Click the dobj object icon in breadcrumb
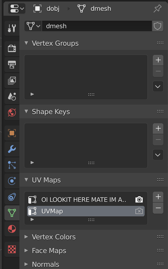168x269 pixels. click(37, 9)
